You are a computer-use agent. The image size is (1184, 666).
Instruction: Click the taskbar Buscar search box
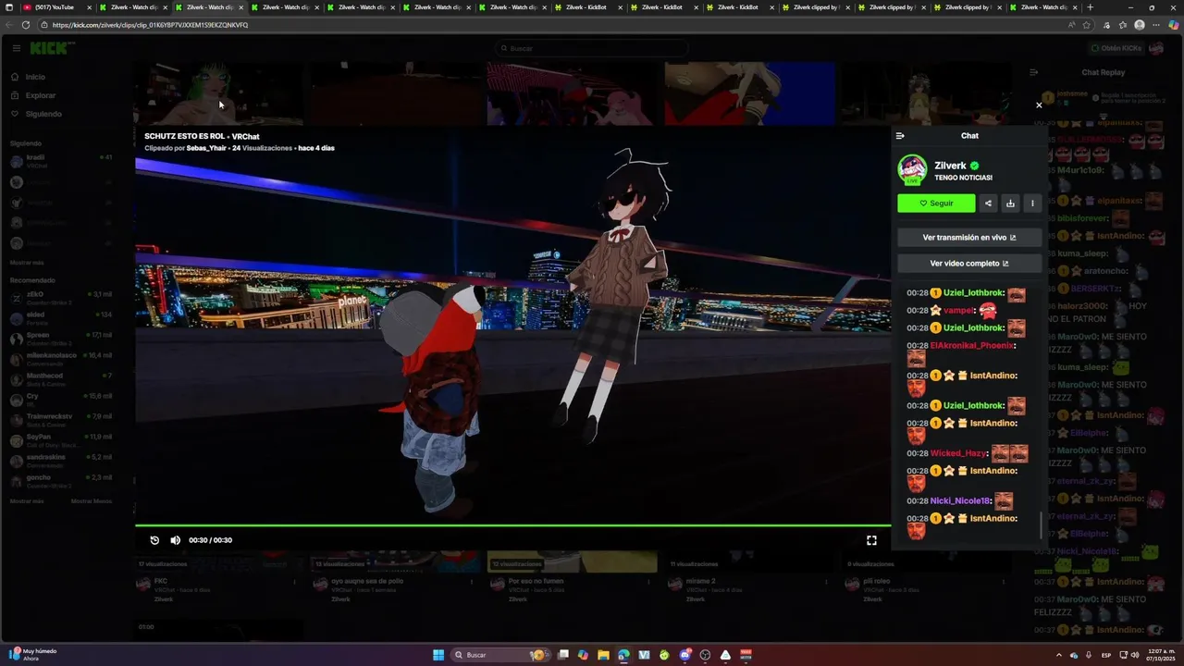(499, 655)
